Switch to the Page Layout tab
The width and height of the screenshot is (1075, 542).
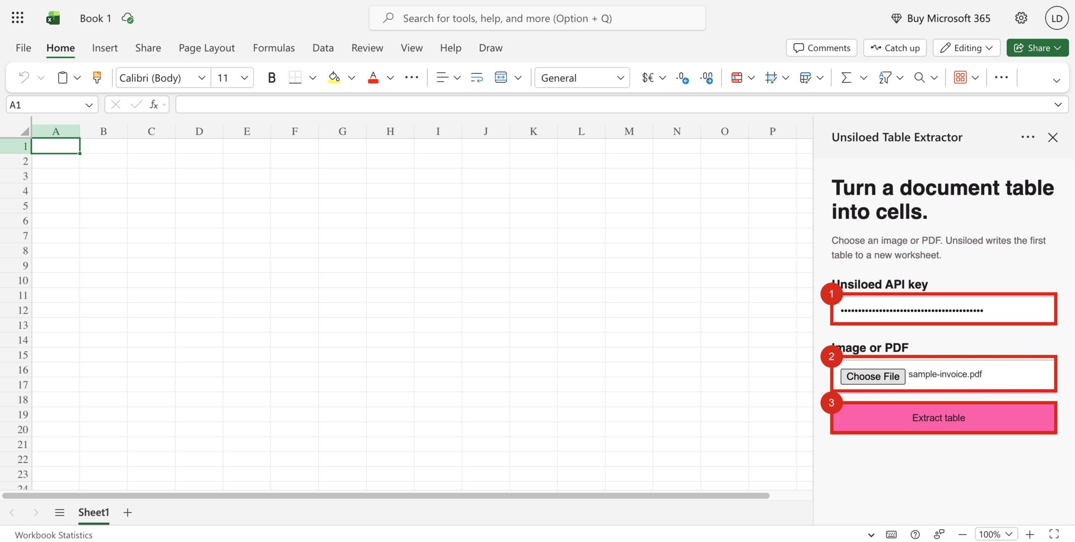pos(207,48)
